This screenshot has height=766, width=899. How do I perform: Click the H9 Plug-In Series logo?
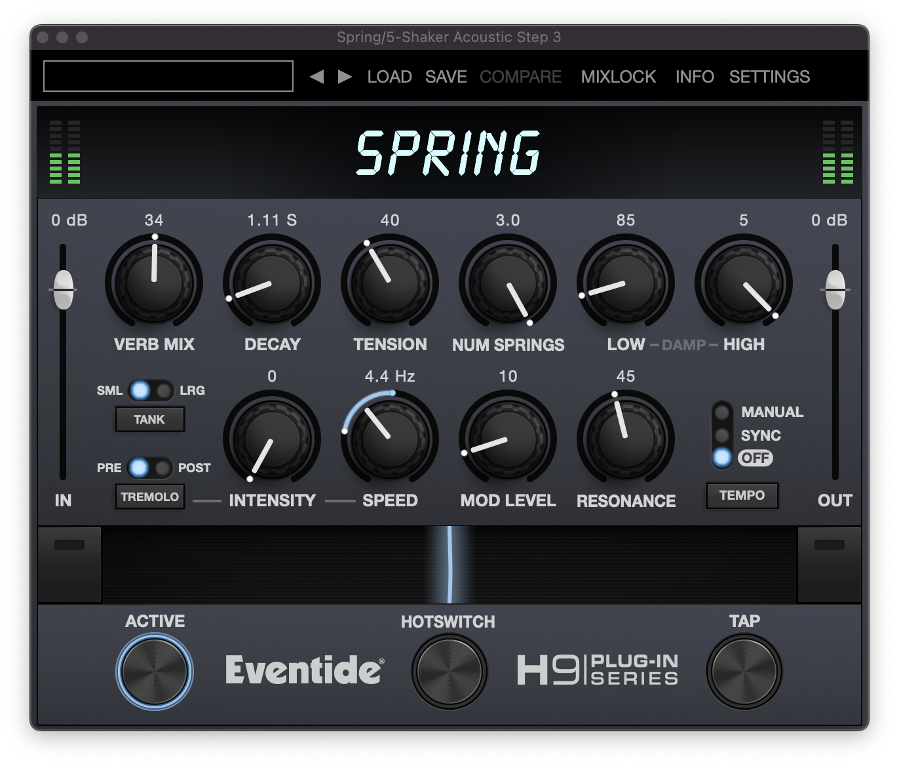point(598,670)
